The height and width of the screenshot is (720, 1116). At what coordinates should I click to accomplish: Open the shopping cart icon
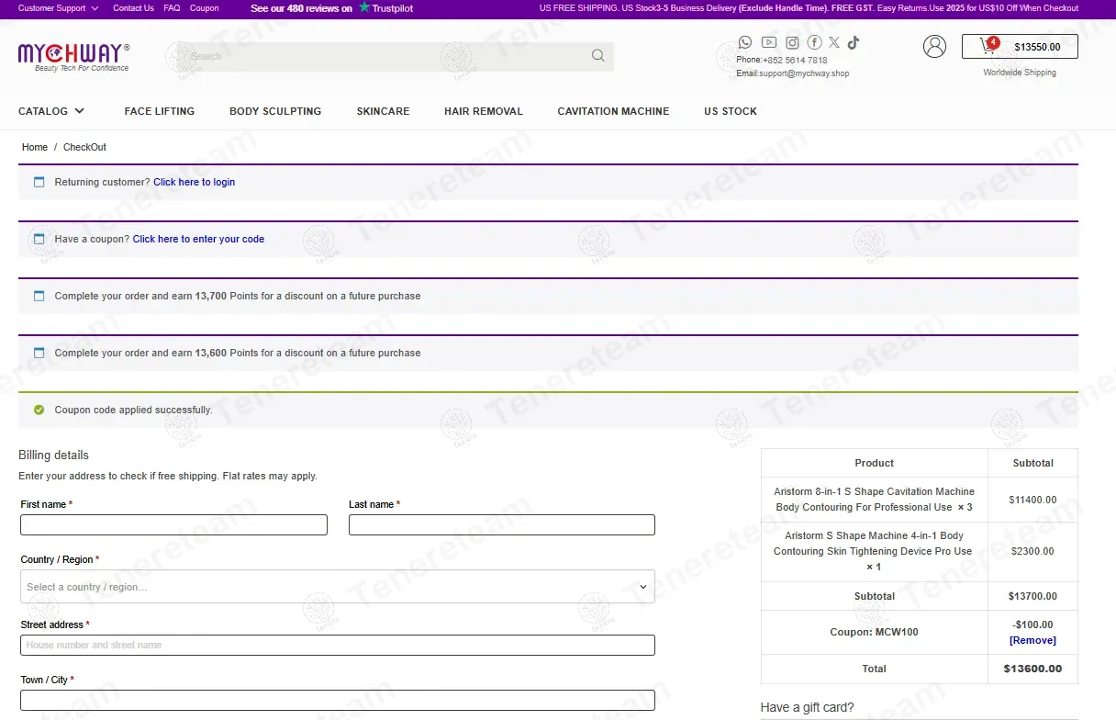pyautogui.click(x=989, y=45)
